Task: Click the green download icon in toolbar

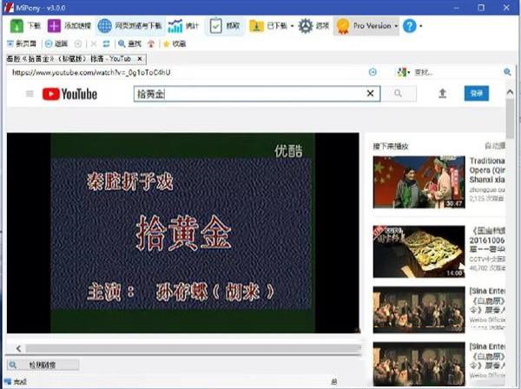Action: coord(16,25)
